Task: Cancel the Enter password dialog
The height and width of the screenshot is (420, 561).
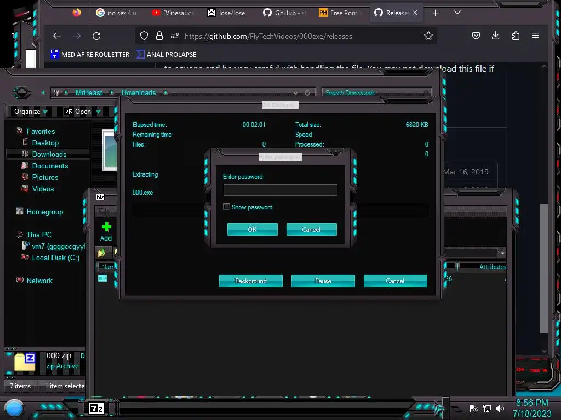Action: click(x=311, y=229)
